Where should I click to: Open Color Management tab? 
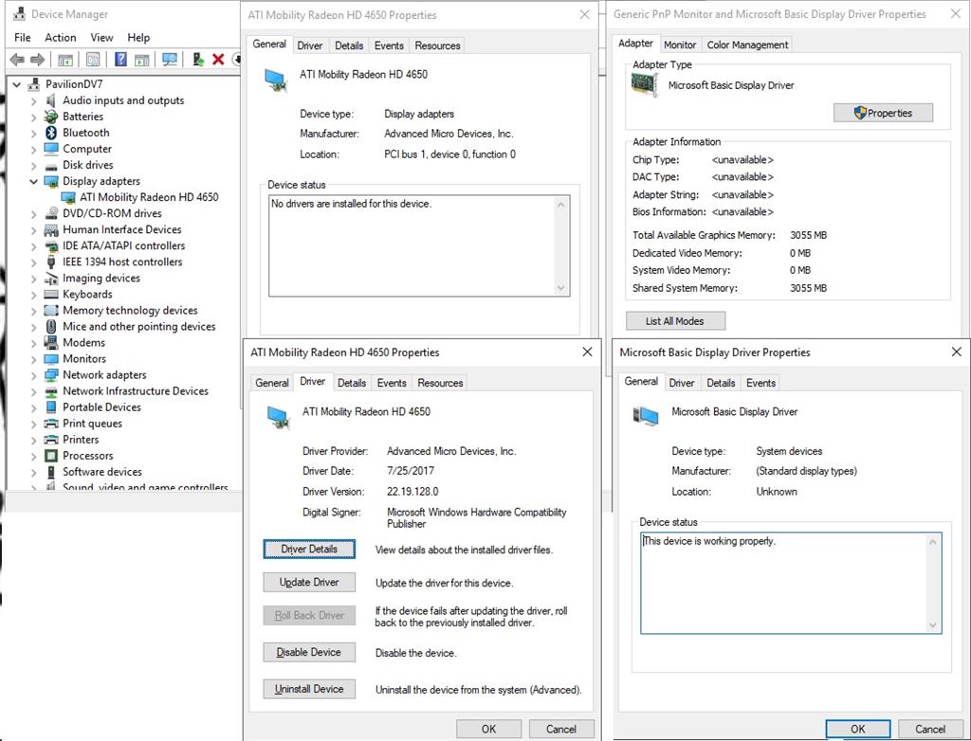click(x=747, y=45)
